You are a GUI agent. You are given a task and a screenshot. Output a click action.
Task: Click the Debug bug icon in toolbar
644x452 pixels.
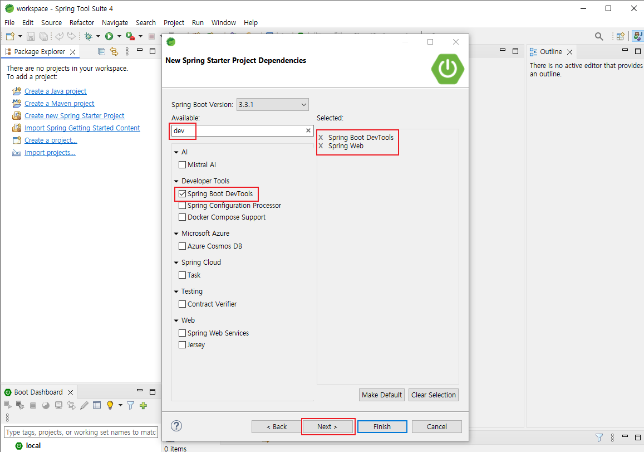pyautogui.click(x=88, y=37)
